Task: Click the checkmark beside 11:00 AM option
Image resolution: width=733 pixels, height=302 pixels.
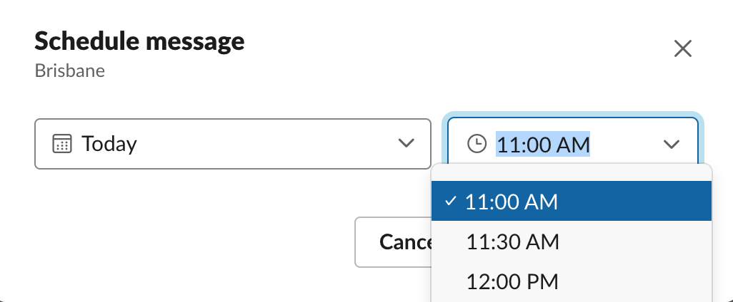Action: tap(450, 202)
